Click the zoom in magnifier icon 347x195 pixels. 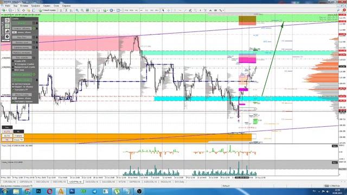77,10
